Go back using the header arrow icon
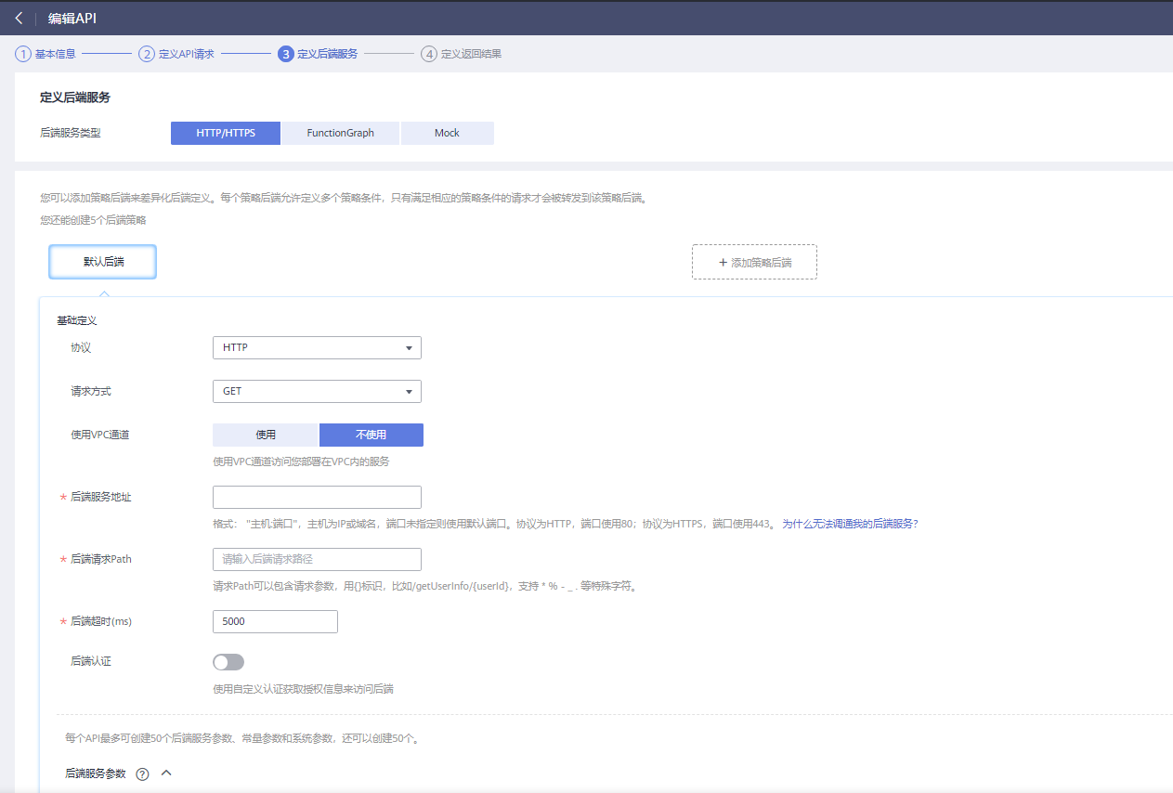Screen dimensions: 1173x793 pyautogui.click(x=19, y=18)
